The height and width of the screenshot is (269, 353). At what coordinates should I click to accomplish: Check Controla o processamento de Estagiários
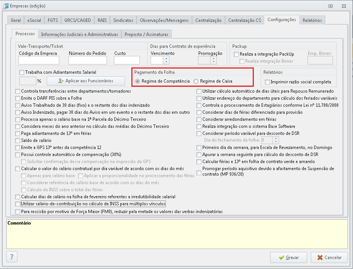tap(199, 105)
